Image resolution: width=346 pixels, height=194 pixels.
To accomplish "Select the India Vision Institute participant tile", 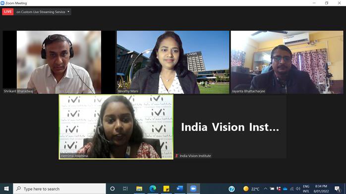I will point(230,127).
